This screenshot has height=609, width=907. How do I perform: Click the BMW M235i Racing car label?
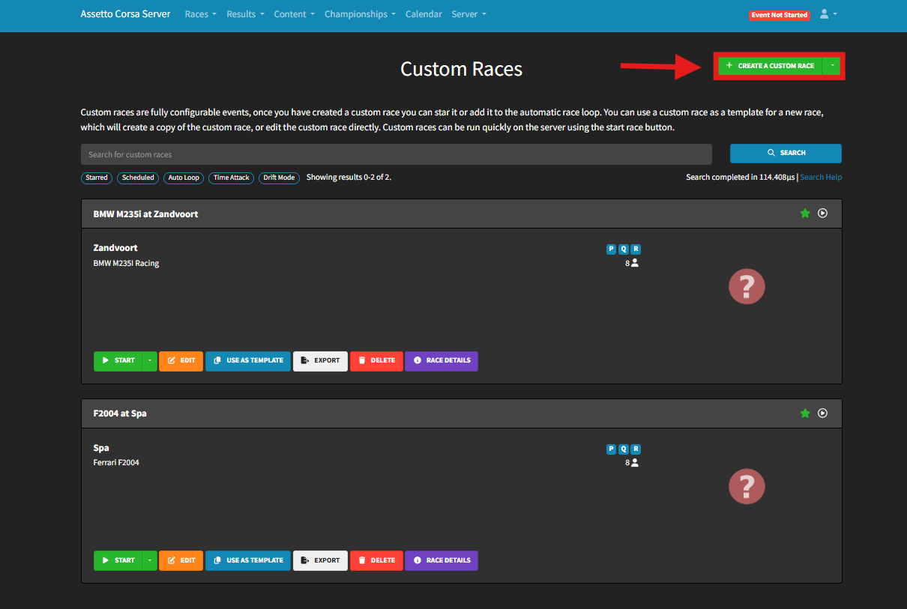click(126, 264)
